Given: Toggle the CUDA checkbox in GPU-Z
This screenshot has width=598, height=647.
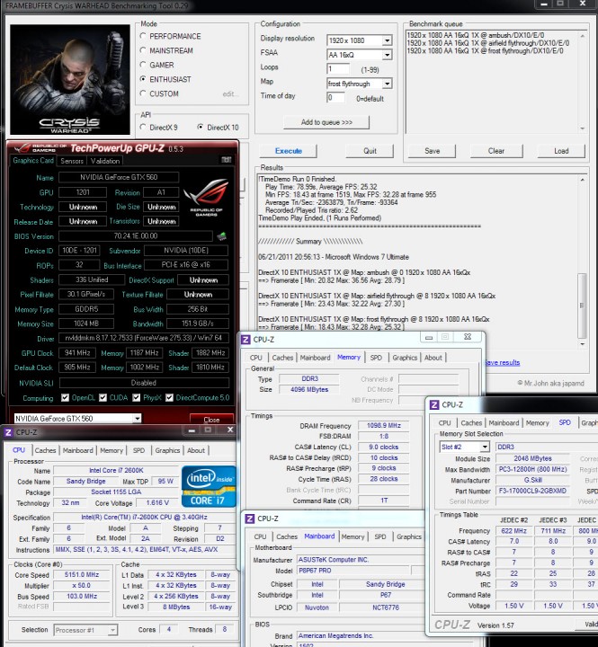Looking at the screenshot, I should (103, 397).
